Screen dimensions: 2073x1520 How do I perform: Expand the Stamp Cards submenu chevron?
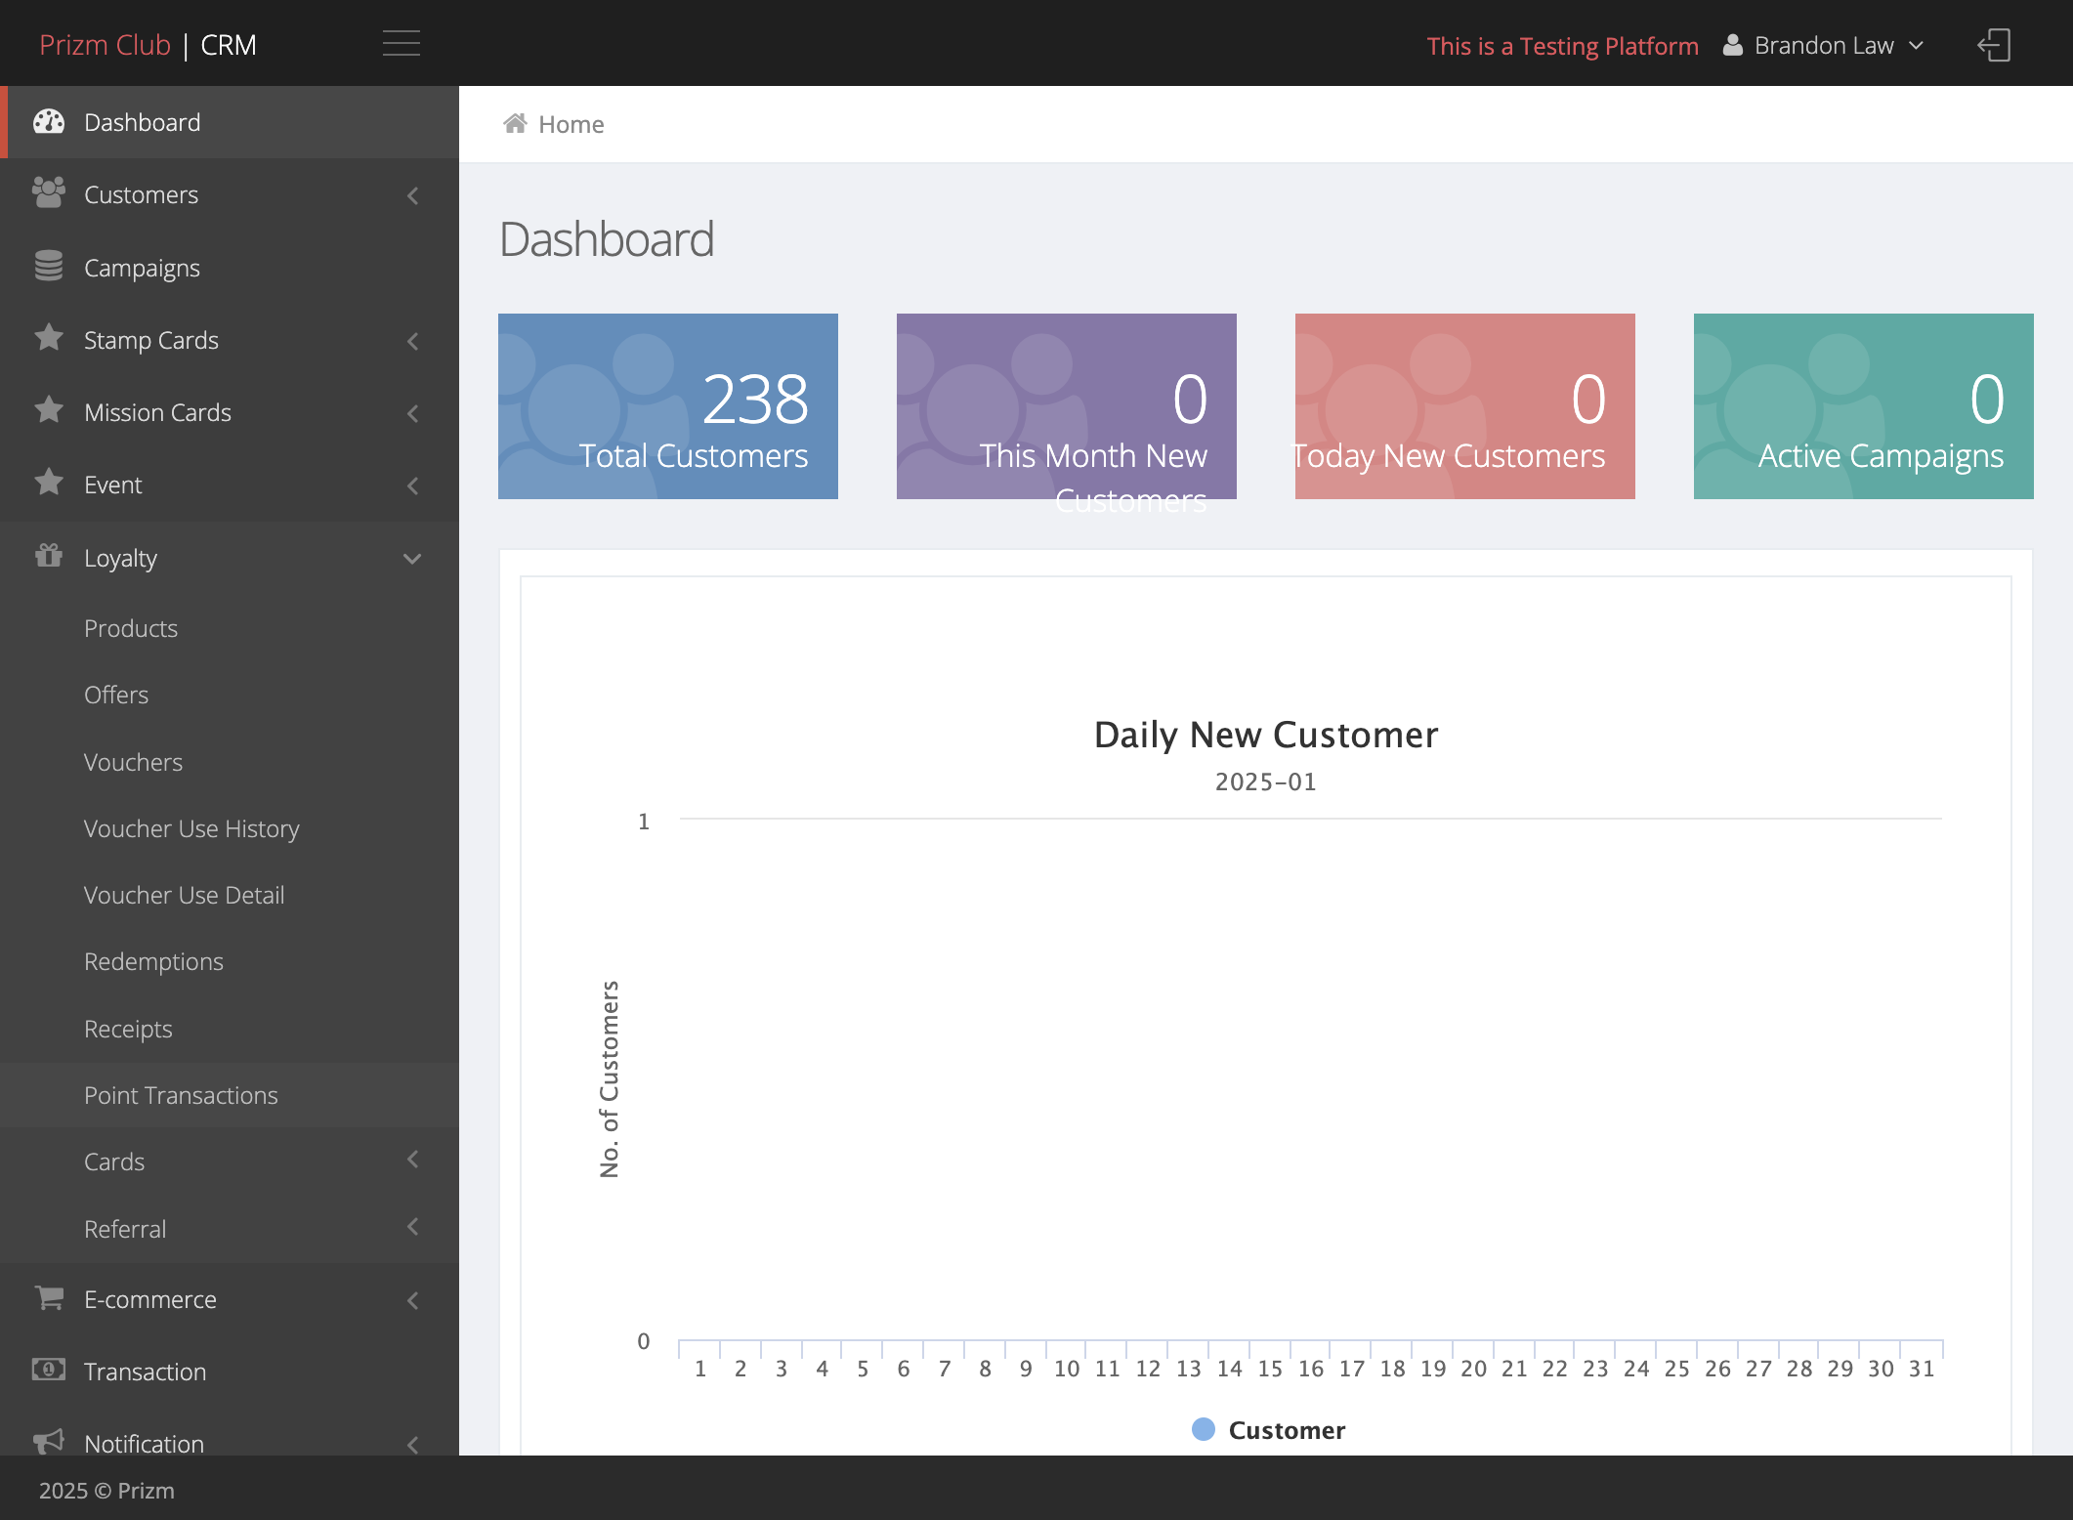[x=413, y=341]
